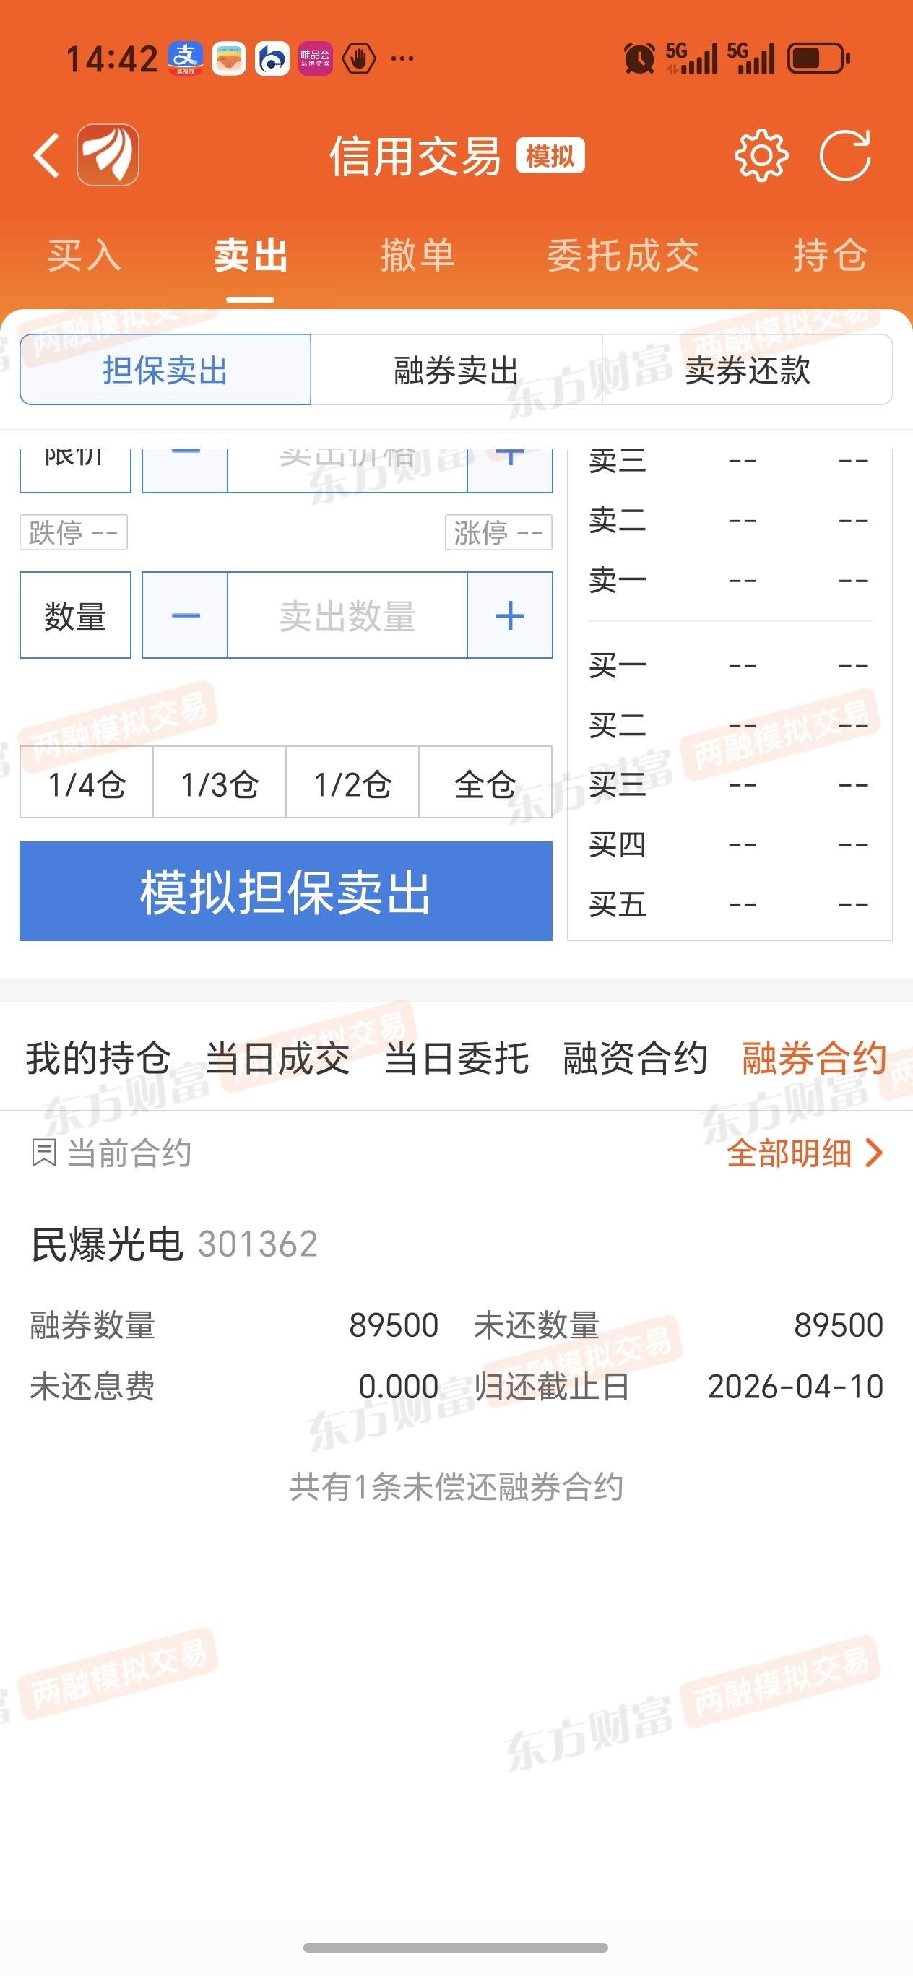Open the settings gear icon
Viewport: 913px width, 1976px height.
[x=761, y=156]
